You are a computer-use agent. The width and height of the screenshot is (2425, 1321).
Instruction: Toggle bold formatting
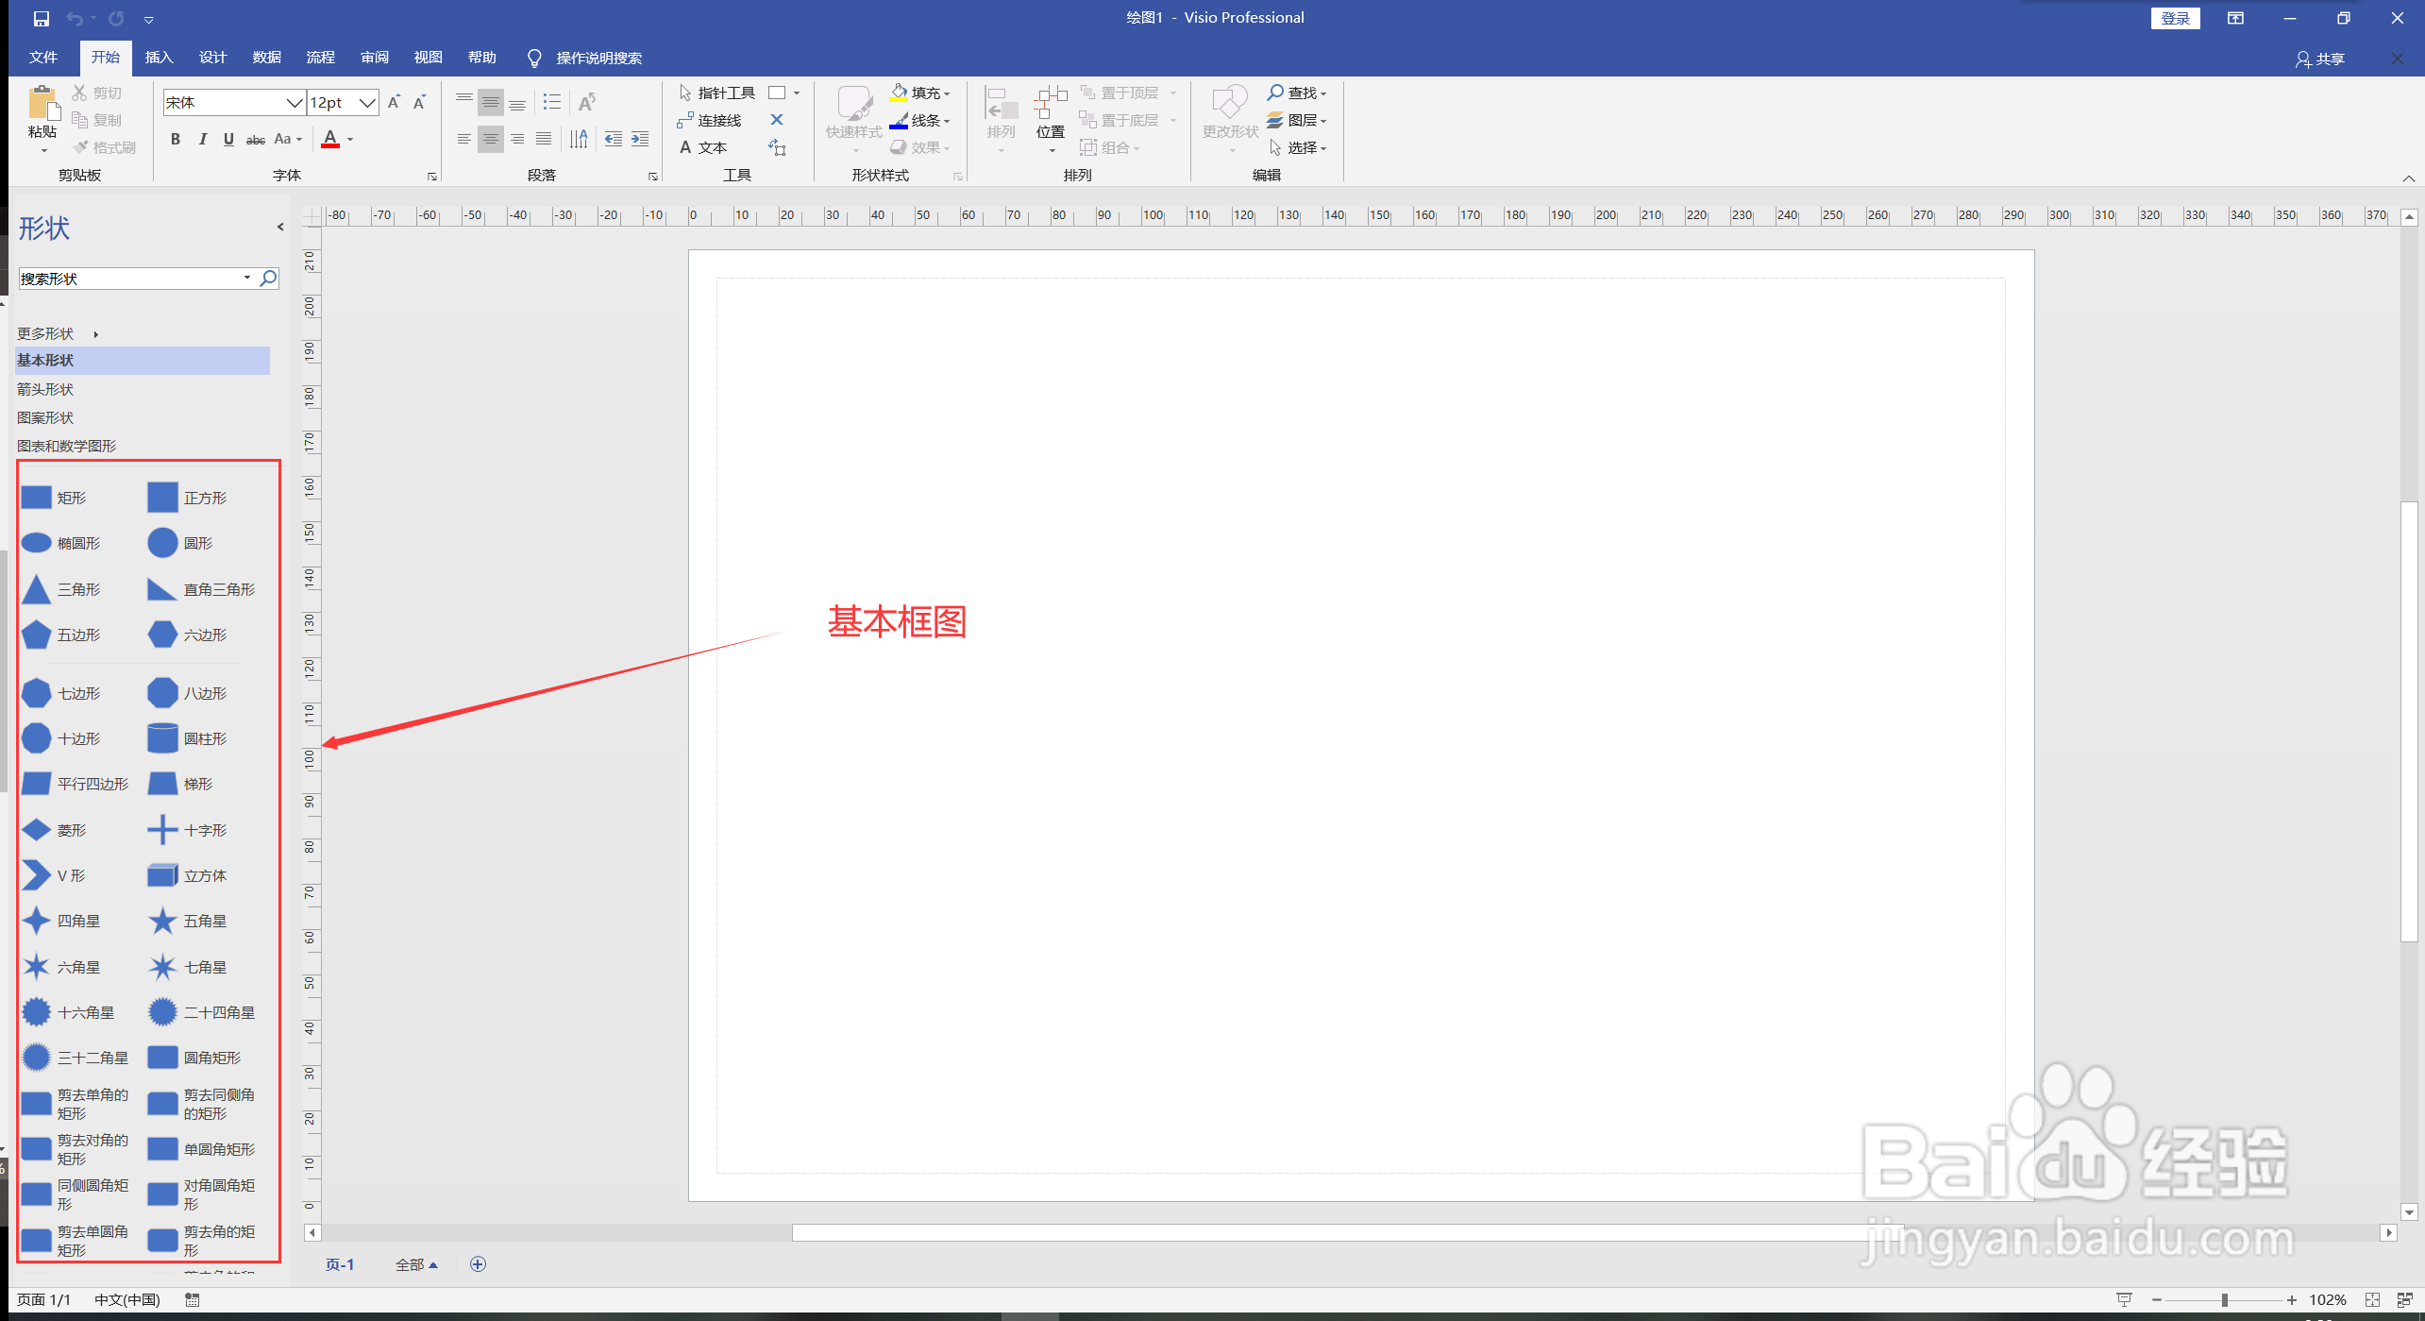coord(176,140)
